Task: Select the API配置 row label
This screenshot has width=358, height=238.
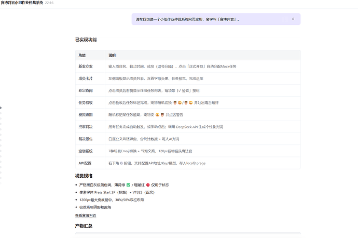Action: click(x=86, y=163)
